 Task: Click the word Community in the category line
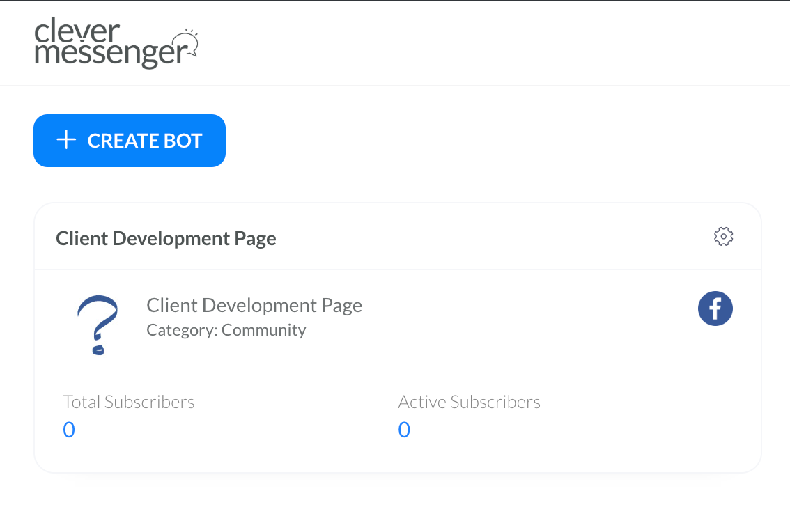tap(263, 330)
